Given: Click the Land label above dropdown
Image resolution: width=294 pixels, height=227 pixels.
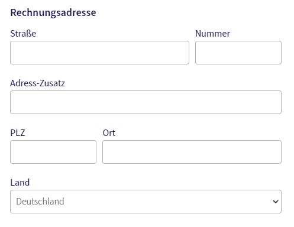Looking at the screenshot, I should pyautogui.click(x=20, y=183).
